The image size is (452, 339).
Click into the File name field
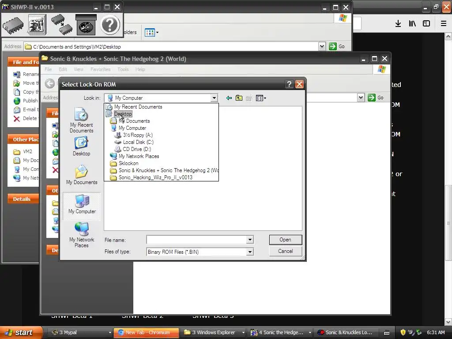point(196,240)
